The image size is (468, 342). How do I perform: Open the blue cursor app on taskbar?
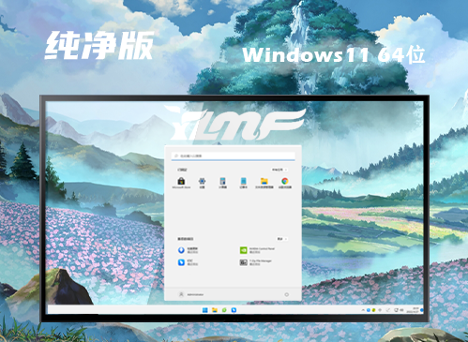coord(234,310)
